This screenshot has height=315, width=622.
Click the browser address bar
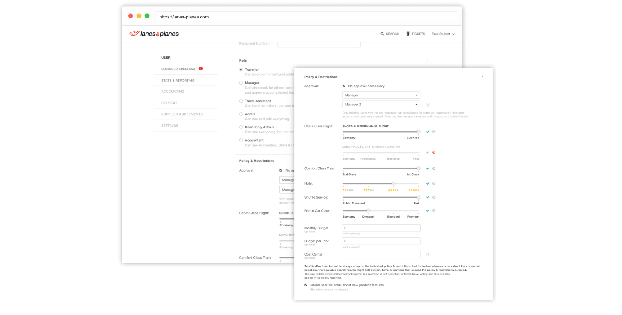(x=306, y=17)
